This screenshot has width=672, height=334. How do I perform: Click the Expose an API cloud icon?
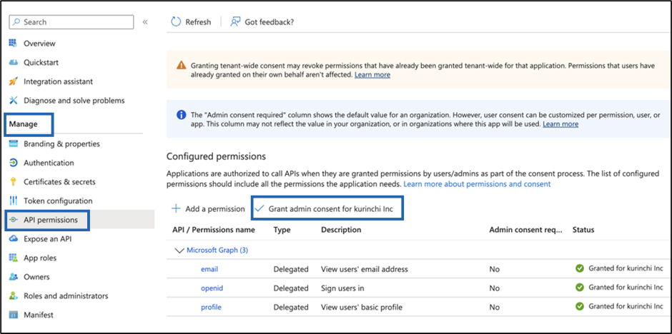pos(14,238)
